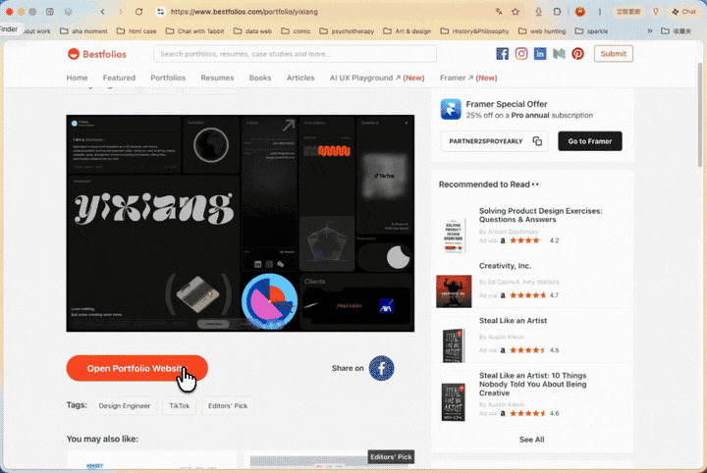The height and width of the screenshot is (473, 707).
Task: Click See All recommended books
Action: tap(531, 440)
